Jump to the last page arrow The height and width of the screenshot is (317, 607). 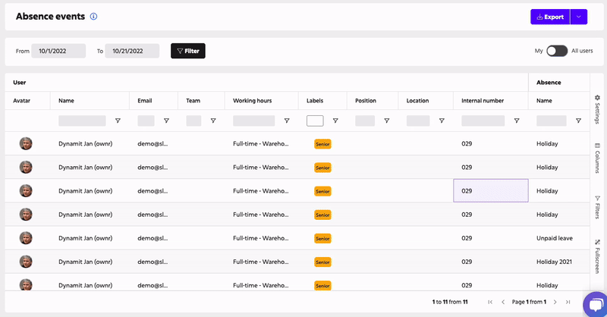click(568, 302)
